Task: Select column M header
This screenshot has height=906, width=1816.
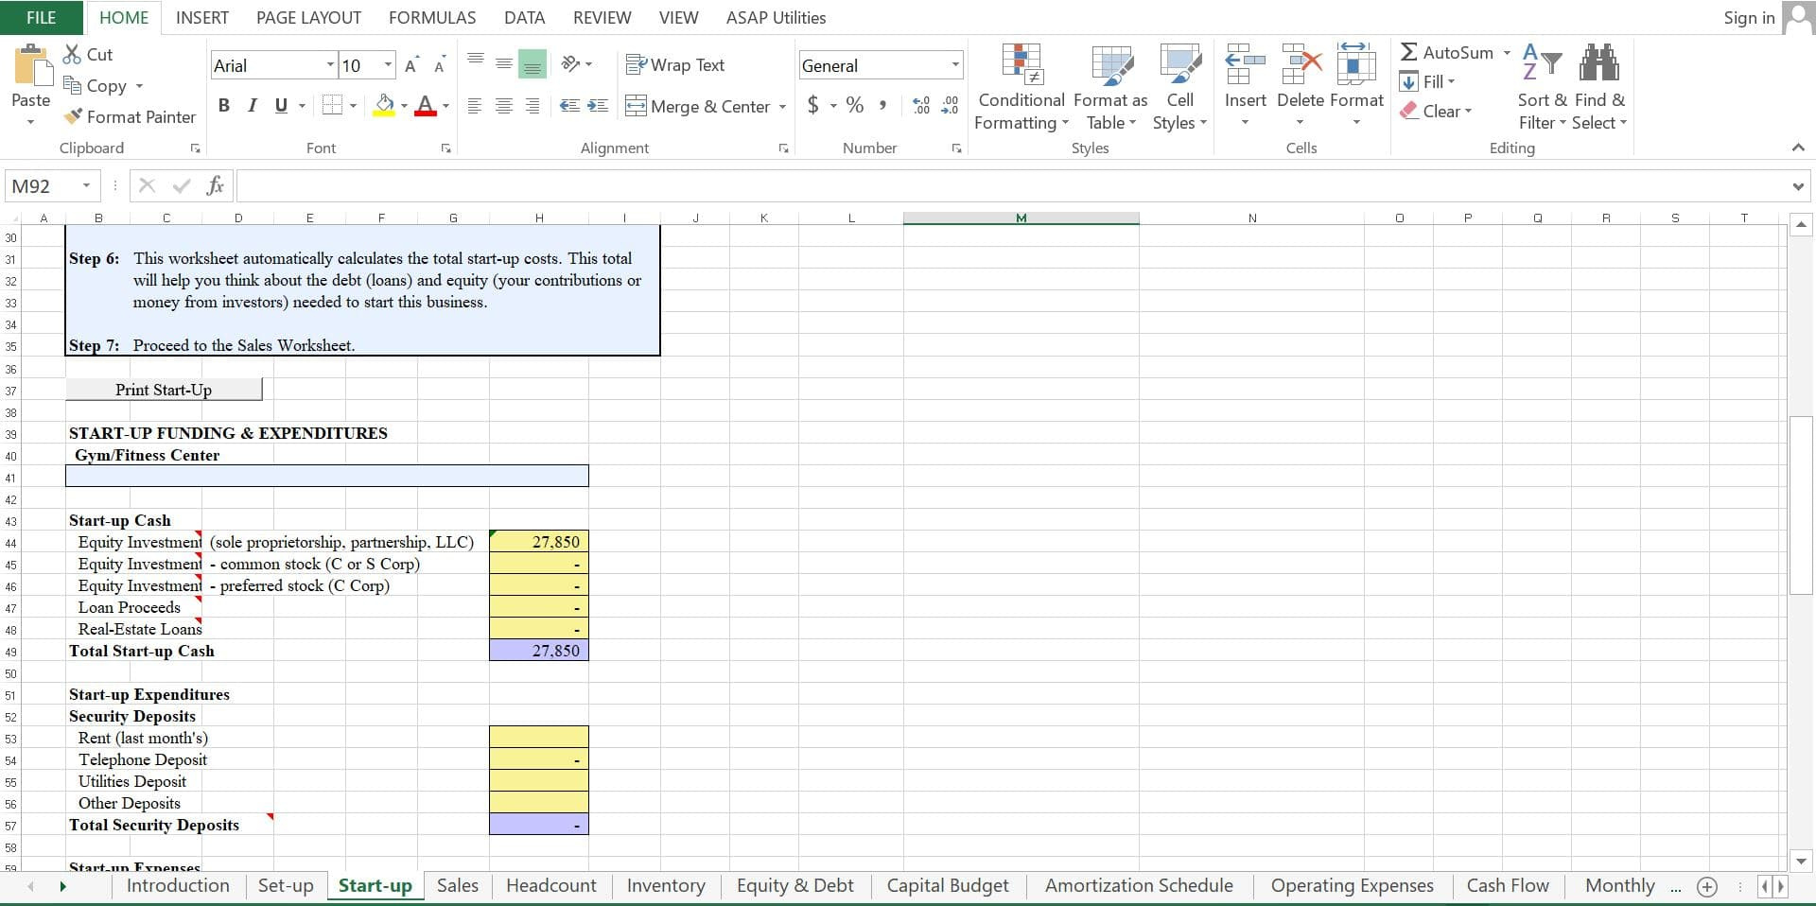Action: (1021, 218)
